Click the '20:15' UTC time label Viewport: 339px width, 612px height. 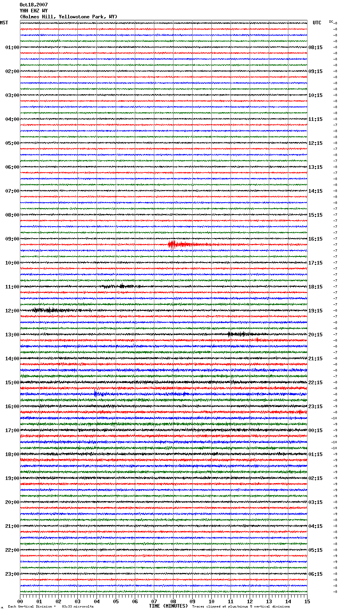(x=315, y=335)
